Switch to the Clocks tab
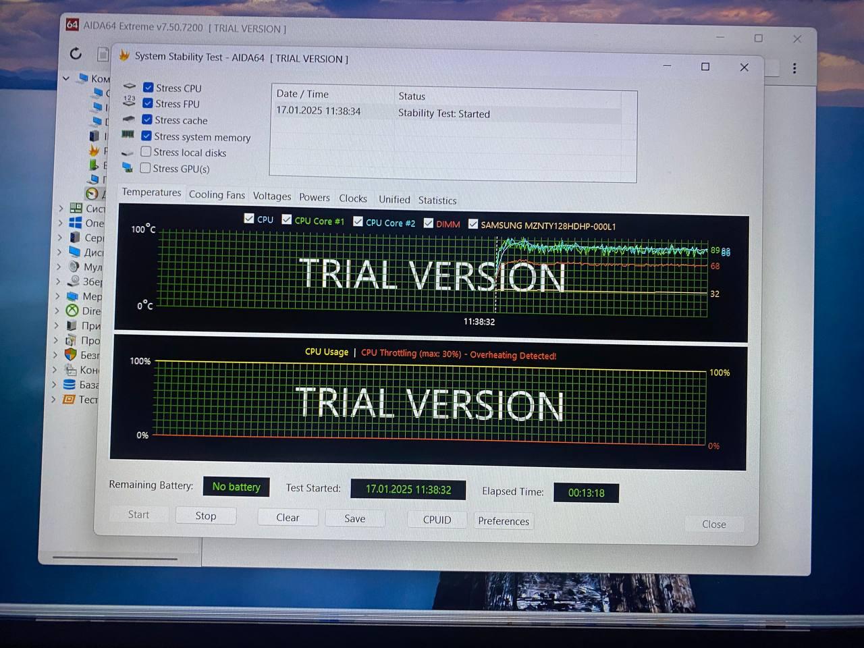This screenshot has height=648, width=864. pos(353,198)
